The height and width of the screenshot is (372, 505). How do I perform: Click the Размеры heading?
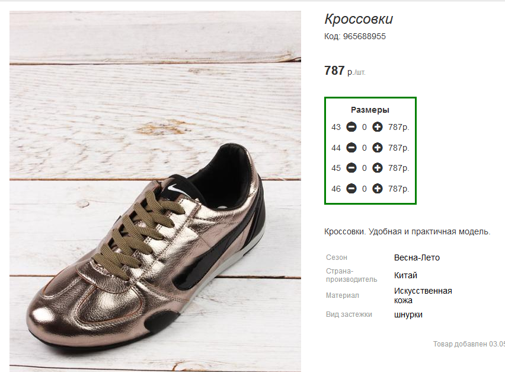[370, 110]
